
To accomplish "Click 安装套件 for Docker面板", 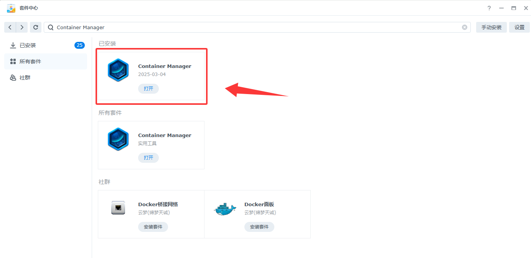I will 259,227.
